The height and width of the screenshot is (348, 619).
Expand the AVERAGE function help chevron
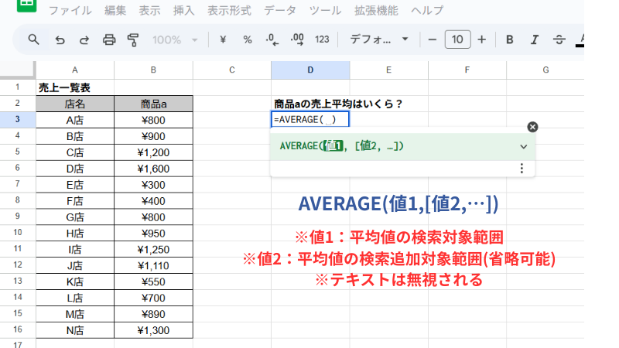(x=524, y=147)
